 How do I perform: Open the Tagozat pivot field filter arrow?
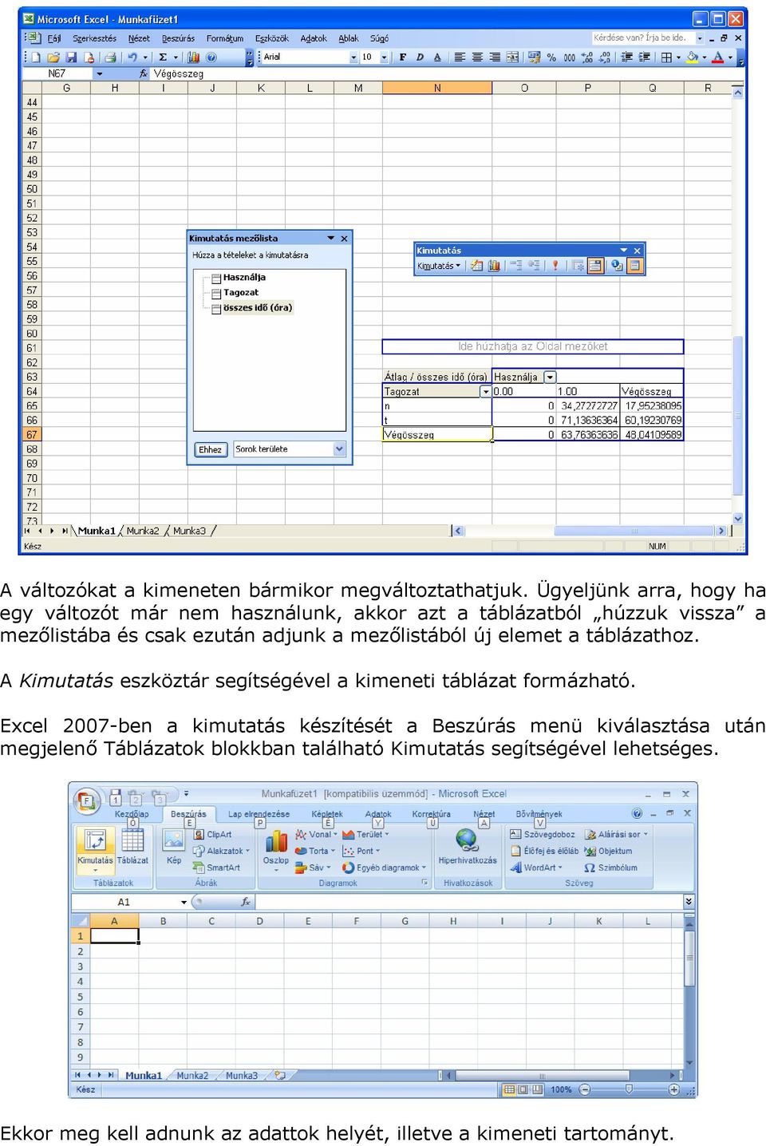pyautogui.click(x=485, y=392)
